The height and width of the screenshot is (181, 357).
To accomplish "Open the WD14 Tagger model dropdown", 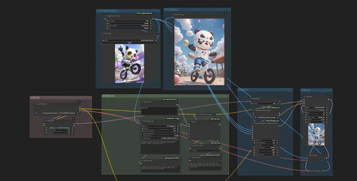I will (160, 126).
